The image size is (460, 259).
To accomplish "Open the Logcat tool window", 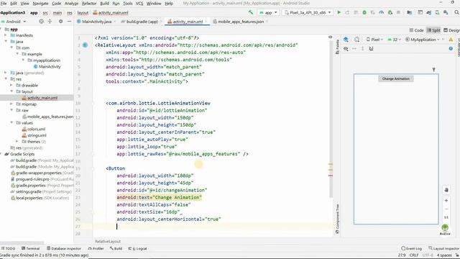I will point(137,248).
